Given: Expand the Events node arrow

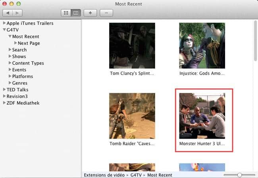Looking at the screenshot, I should (x=10, y=70).
